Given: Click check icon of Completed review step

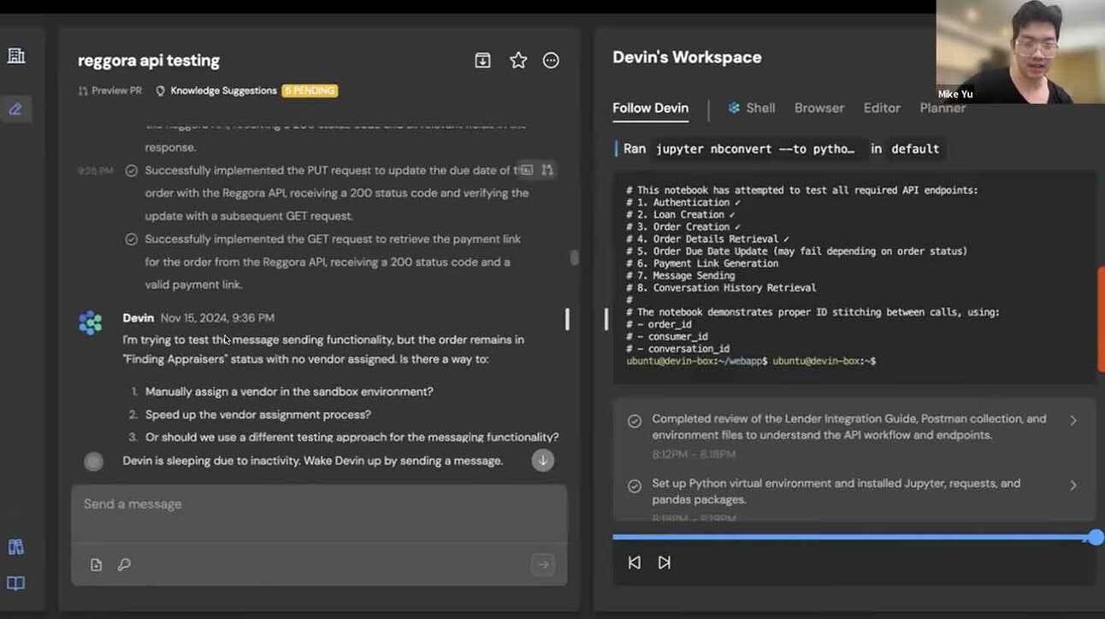Looking at the screenshot, I should pos(635,421).
